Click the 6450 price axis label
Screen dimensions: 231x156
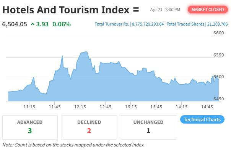(219, 99)
